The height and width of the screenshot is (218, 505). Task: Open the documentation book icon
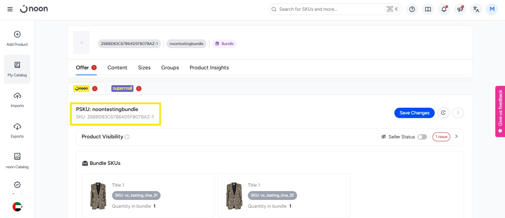[428, 9]
